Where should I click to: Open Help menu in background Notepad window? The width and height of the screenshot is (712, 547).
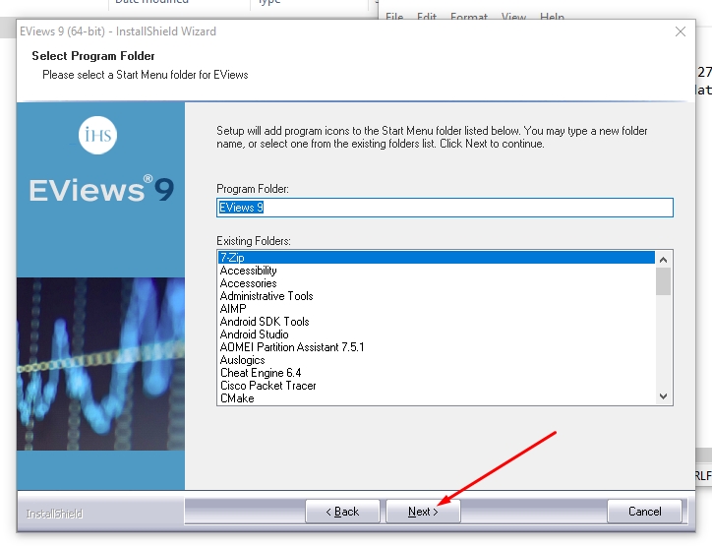[x=552, y=17]
